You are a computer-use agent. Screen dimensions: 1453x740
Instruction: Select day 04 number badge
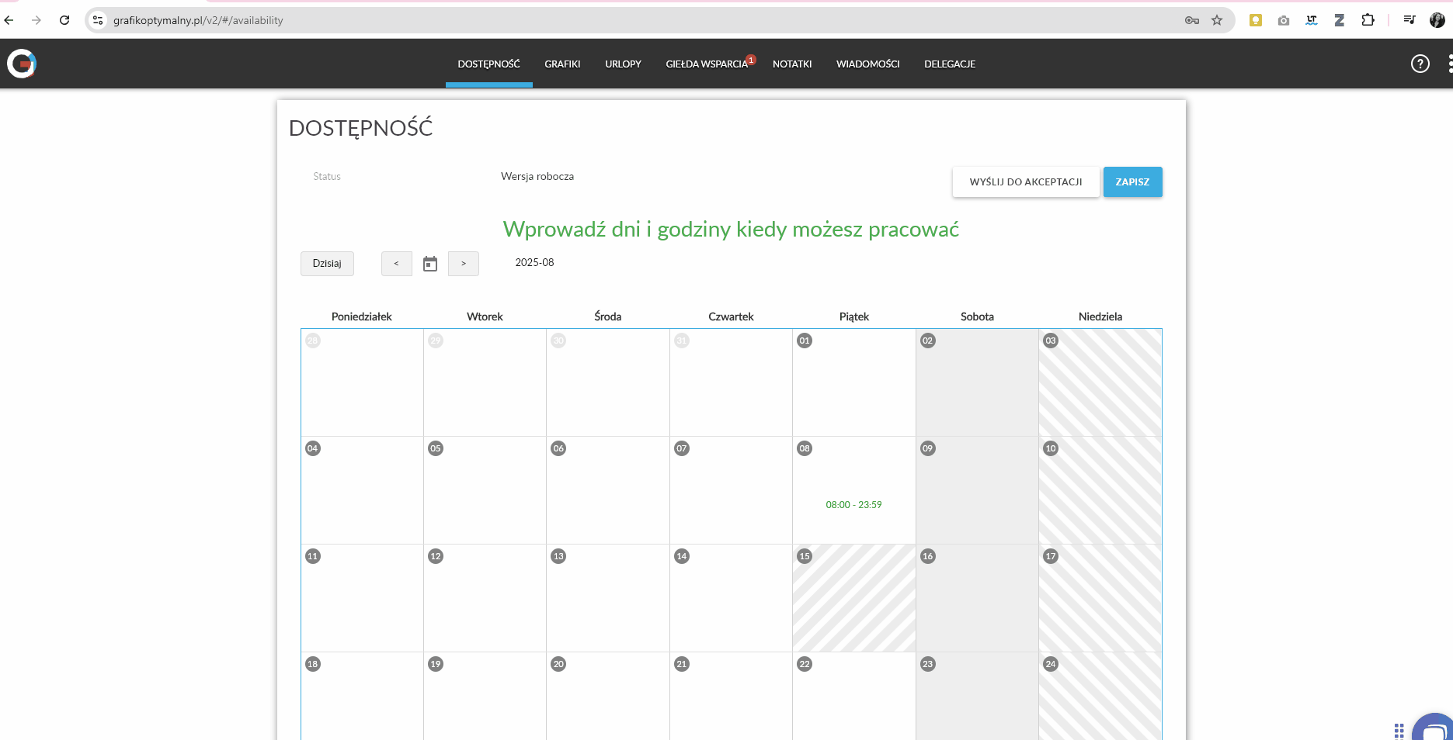(313, 448)
